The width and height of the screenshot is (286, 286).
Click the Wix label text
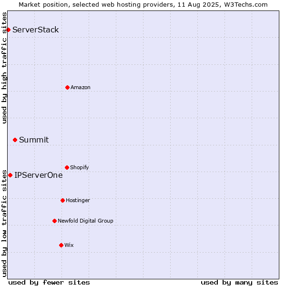[69, 245]
